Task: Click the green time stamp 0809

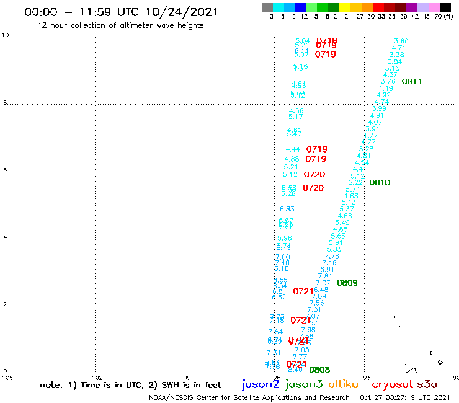Action: click(x=347, y=283)
